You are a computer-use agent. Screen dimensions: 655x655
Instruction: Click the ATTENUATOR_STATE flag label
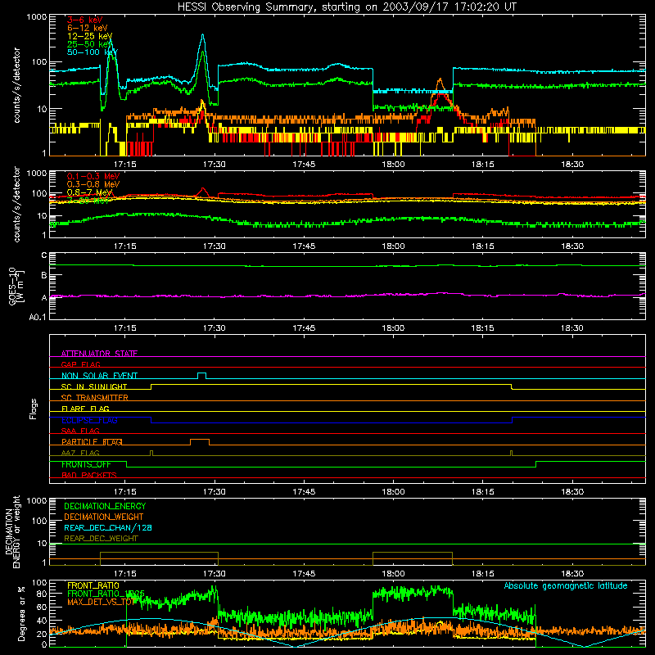pos(99,354)
